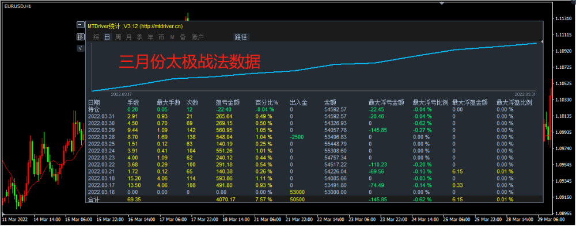
Task: Click the 50500 net deposit total
Action: pos(297,199)
